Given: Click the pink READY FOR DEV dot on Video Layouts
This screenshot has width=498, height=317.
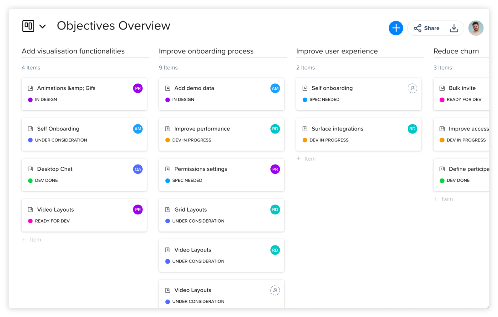Looking at the screenshot, I should coord(30,221).
